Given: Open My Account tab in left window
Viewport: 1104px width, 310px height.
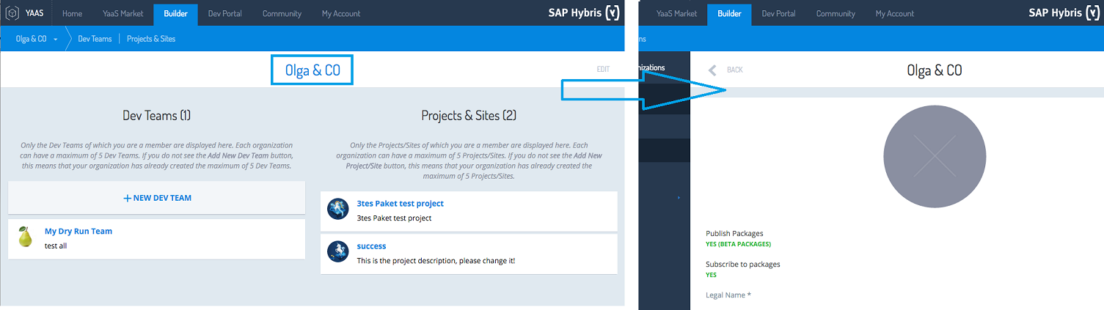Looking at the screenshot, I should click(x=341, y=13).
